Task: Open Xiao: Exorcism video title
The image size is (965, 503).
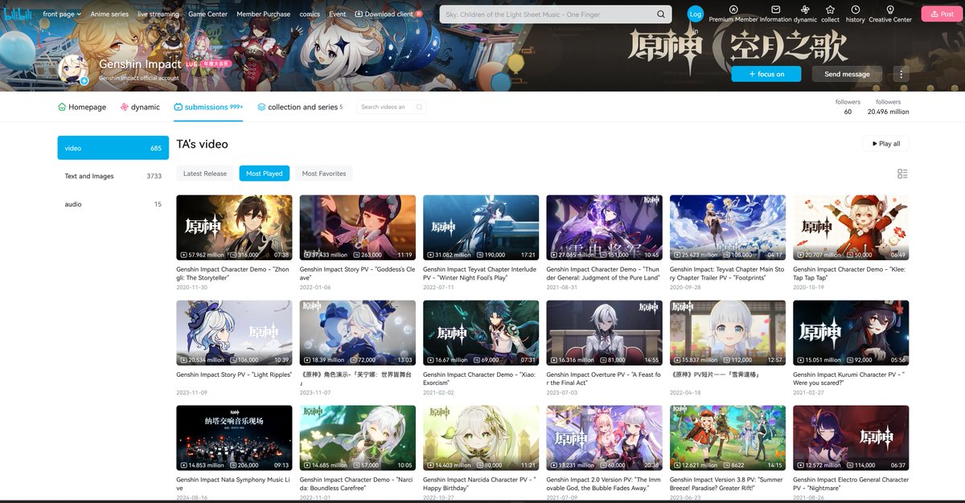Action: pos(481,378)
